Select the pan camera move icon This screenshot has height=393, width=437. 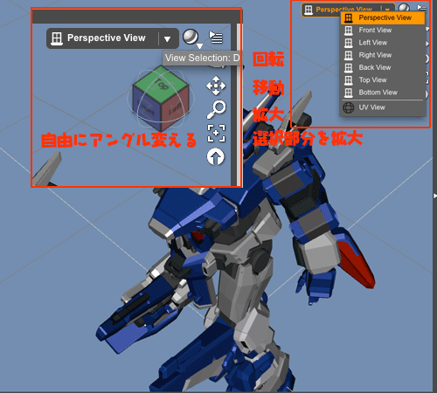click(216, 86)
